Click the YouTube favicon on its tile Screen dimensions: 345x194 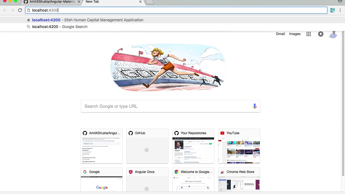click(222, 133)
